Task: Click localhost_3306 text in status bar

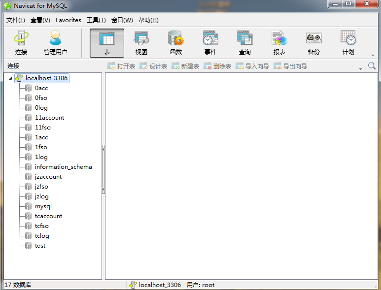Action: point(160,285)
